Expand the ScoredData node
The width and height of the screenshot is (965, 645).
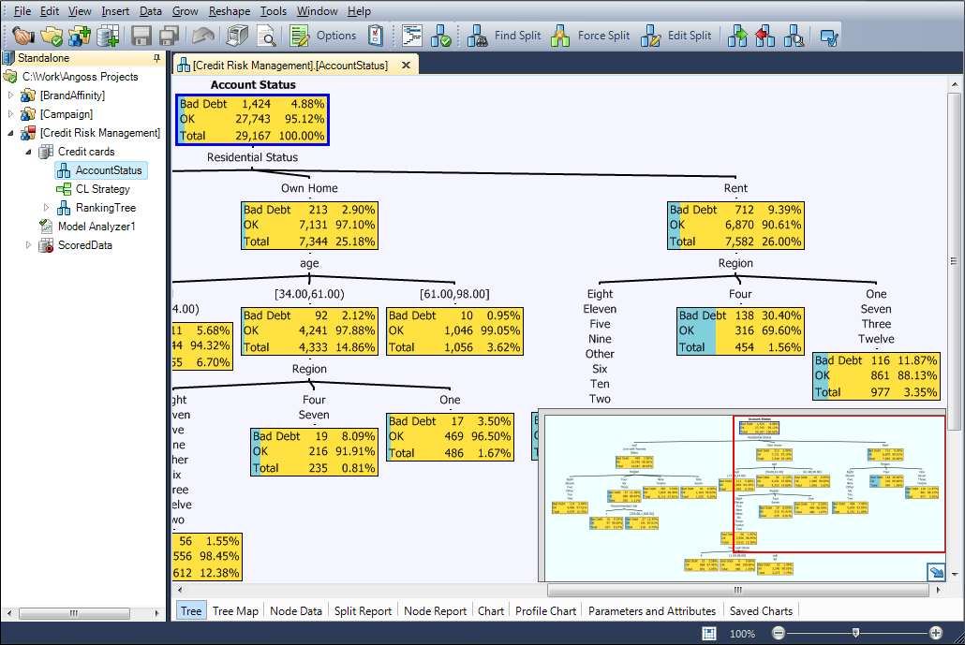click(x=28, y=244)
